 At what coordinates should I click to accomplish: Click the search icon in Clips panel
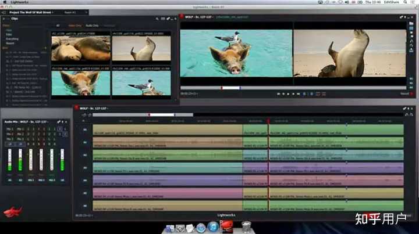[x=158, y=19]
